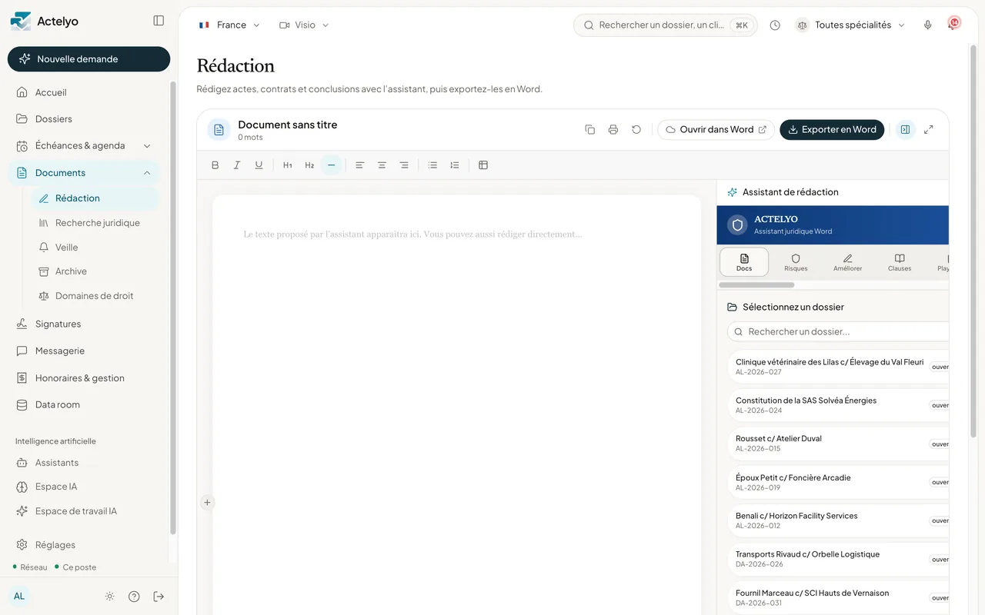985x615 pixels.
Task: Switch the light/dark theme
Action: [x=110, y=597]
